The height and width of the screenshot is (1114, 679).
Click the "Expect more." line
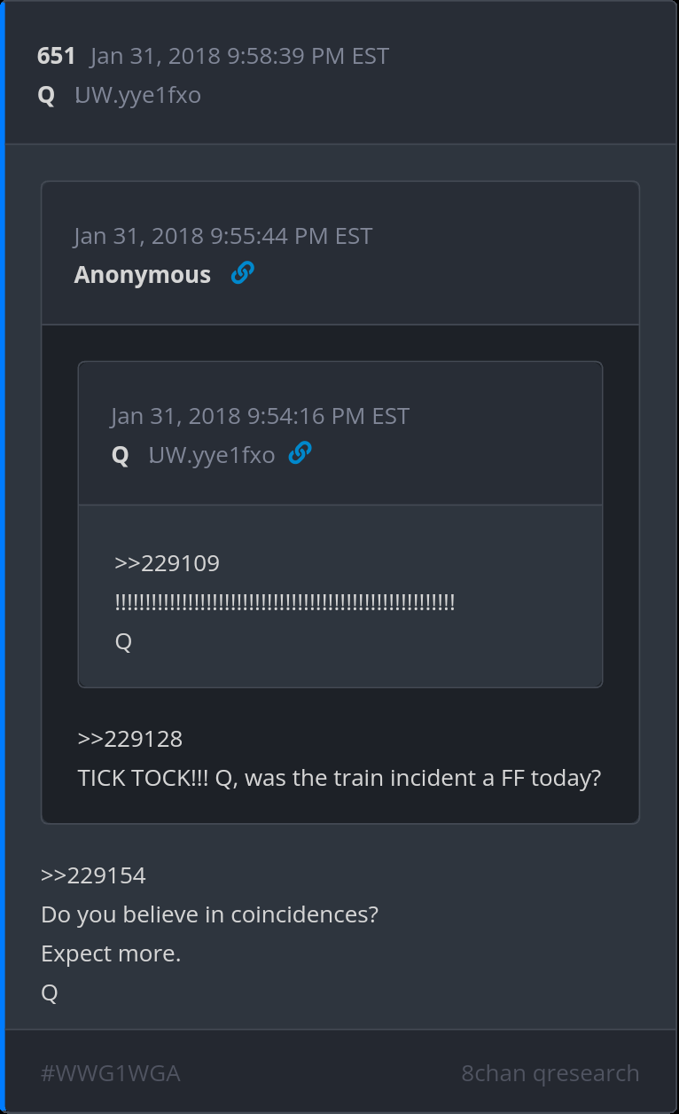coord(111,954)
